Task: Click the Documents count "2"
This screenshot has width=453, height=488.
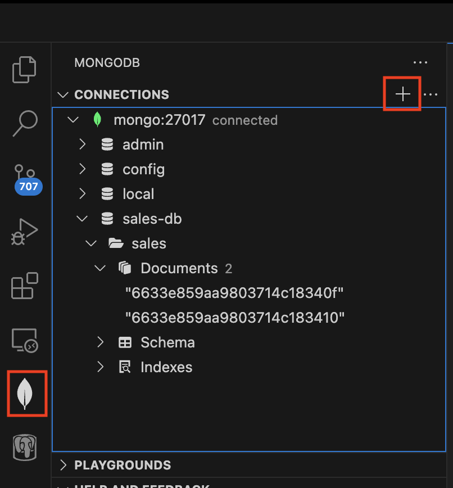Action: (229, 269)
